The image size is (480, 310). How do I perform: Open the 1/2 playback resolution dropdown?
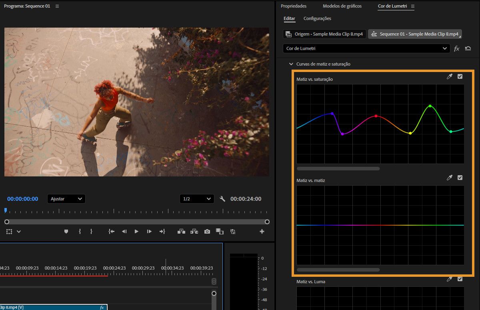click(197, 199)
